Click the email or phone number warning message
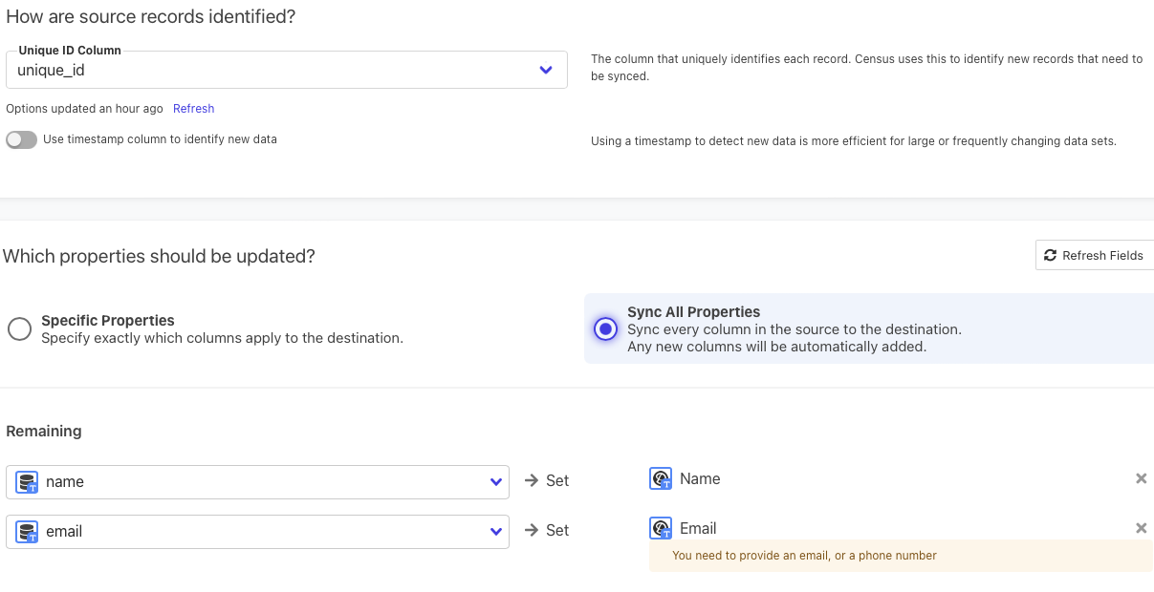This screenshot has width=1154, height=592. coord(804,556)
